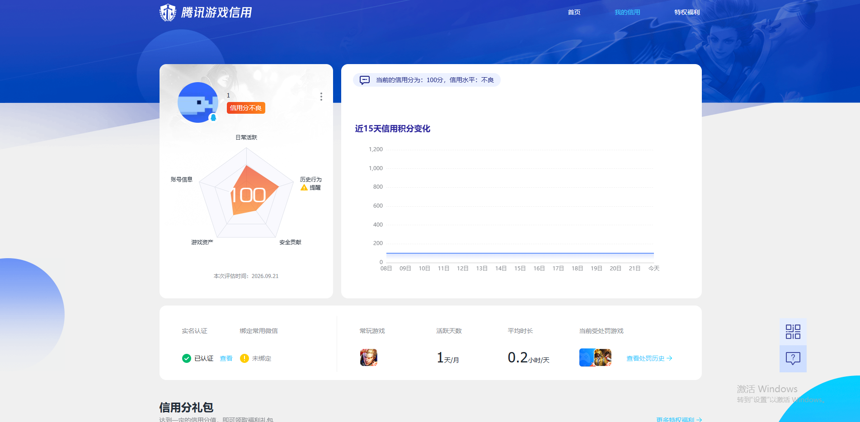Image resolution: width=860 pixels, height=422 pixels.
Task: Click the second penalized game icon
Action: (603, 357)
